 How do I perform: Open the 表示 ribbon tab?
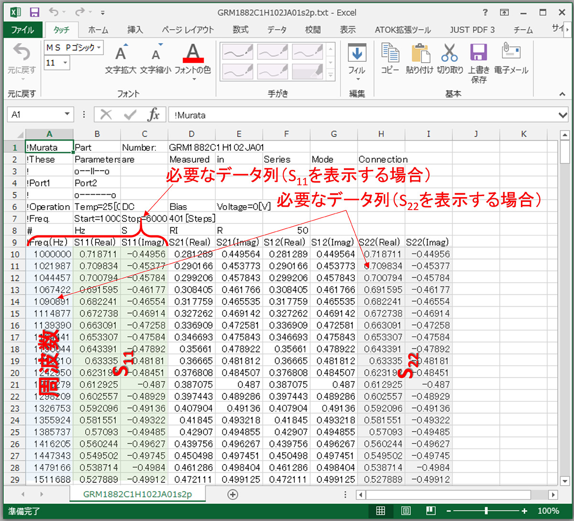click(x=348, y=30)
